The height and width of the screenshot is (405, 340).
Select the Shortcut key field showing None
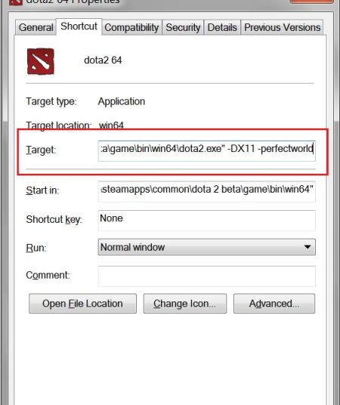click(207, 221)
